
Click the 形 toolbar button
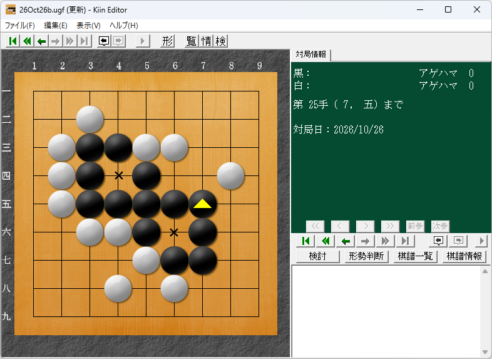(x=167, y=41)
